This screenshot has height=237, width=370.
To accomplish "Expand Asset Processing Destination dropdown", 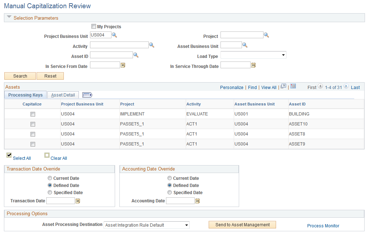I will pyautogui.click(x=147, y=225).
